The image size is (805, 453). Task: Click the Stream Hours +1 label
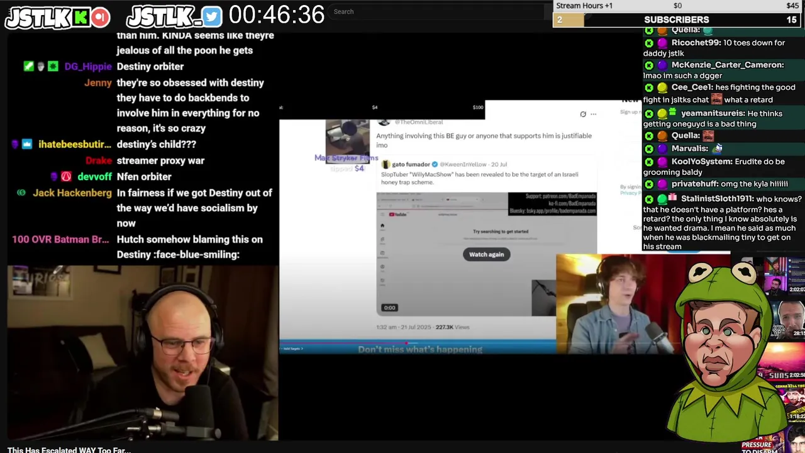pyautogui.click(x=584, y=6)
